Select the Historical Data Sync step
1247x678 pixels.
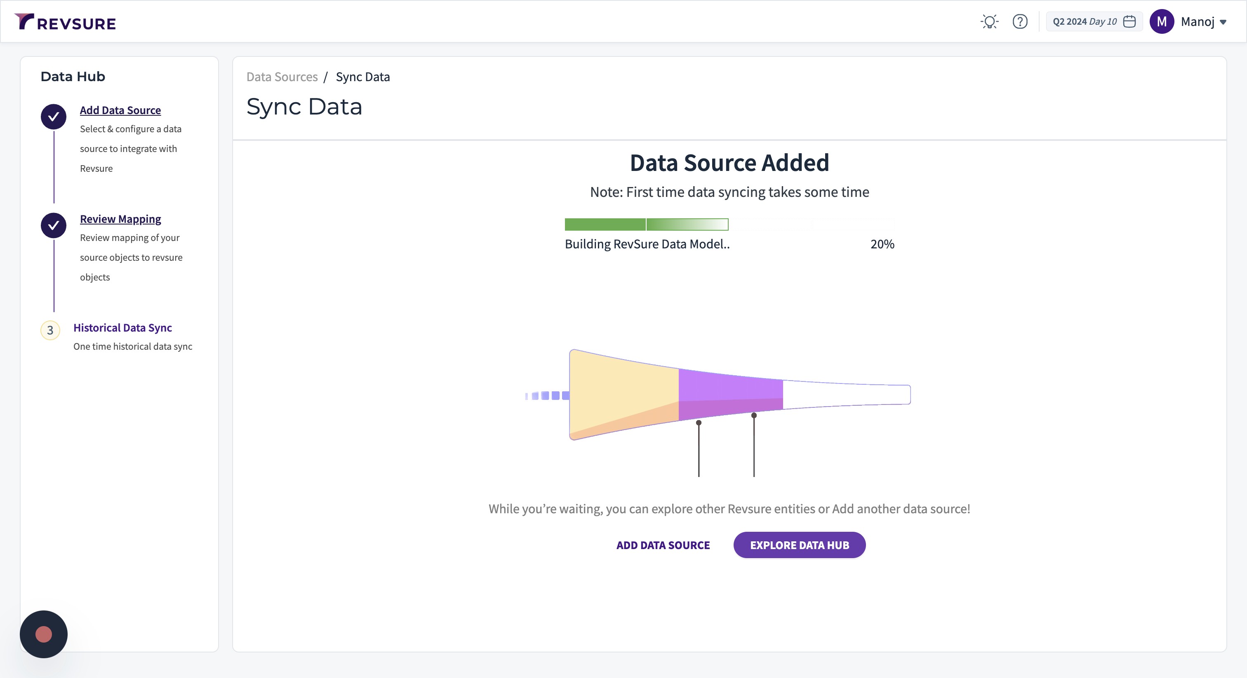click(122, 328)
